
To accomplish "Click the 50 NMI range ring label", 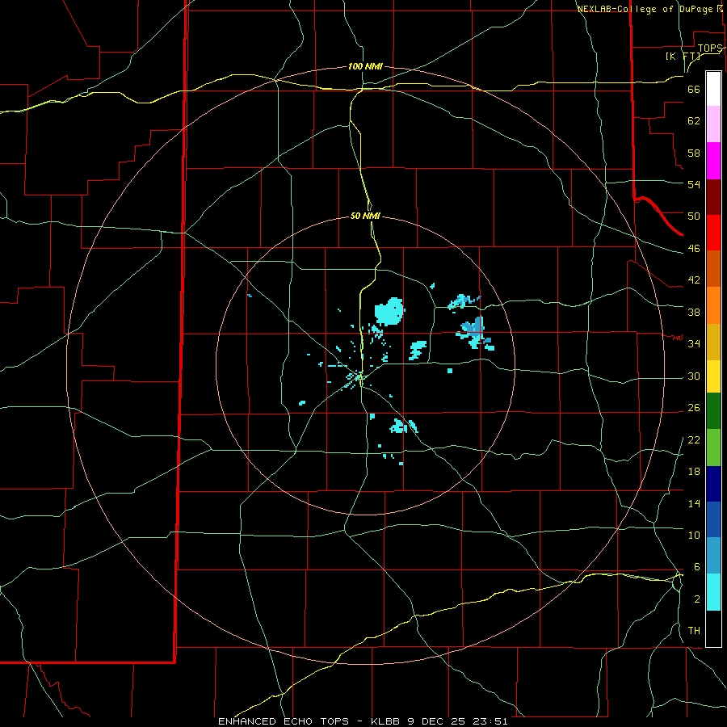I will (365, 216).
